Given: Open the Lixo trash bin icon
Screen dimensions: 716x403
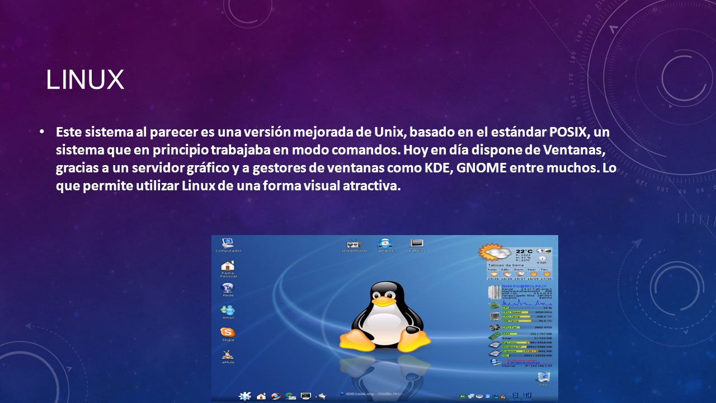Looking at the screenshot, I should [x=543, y=379].
